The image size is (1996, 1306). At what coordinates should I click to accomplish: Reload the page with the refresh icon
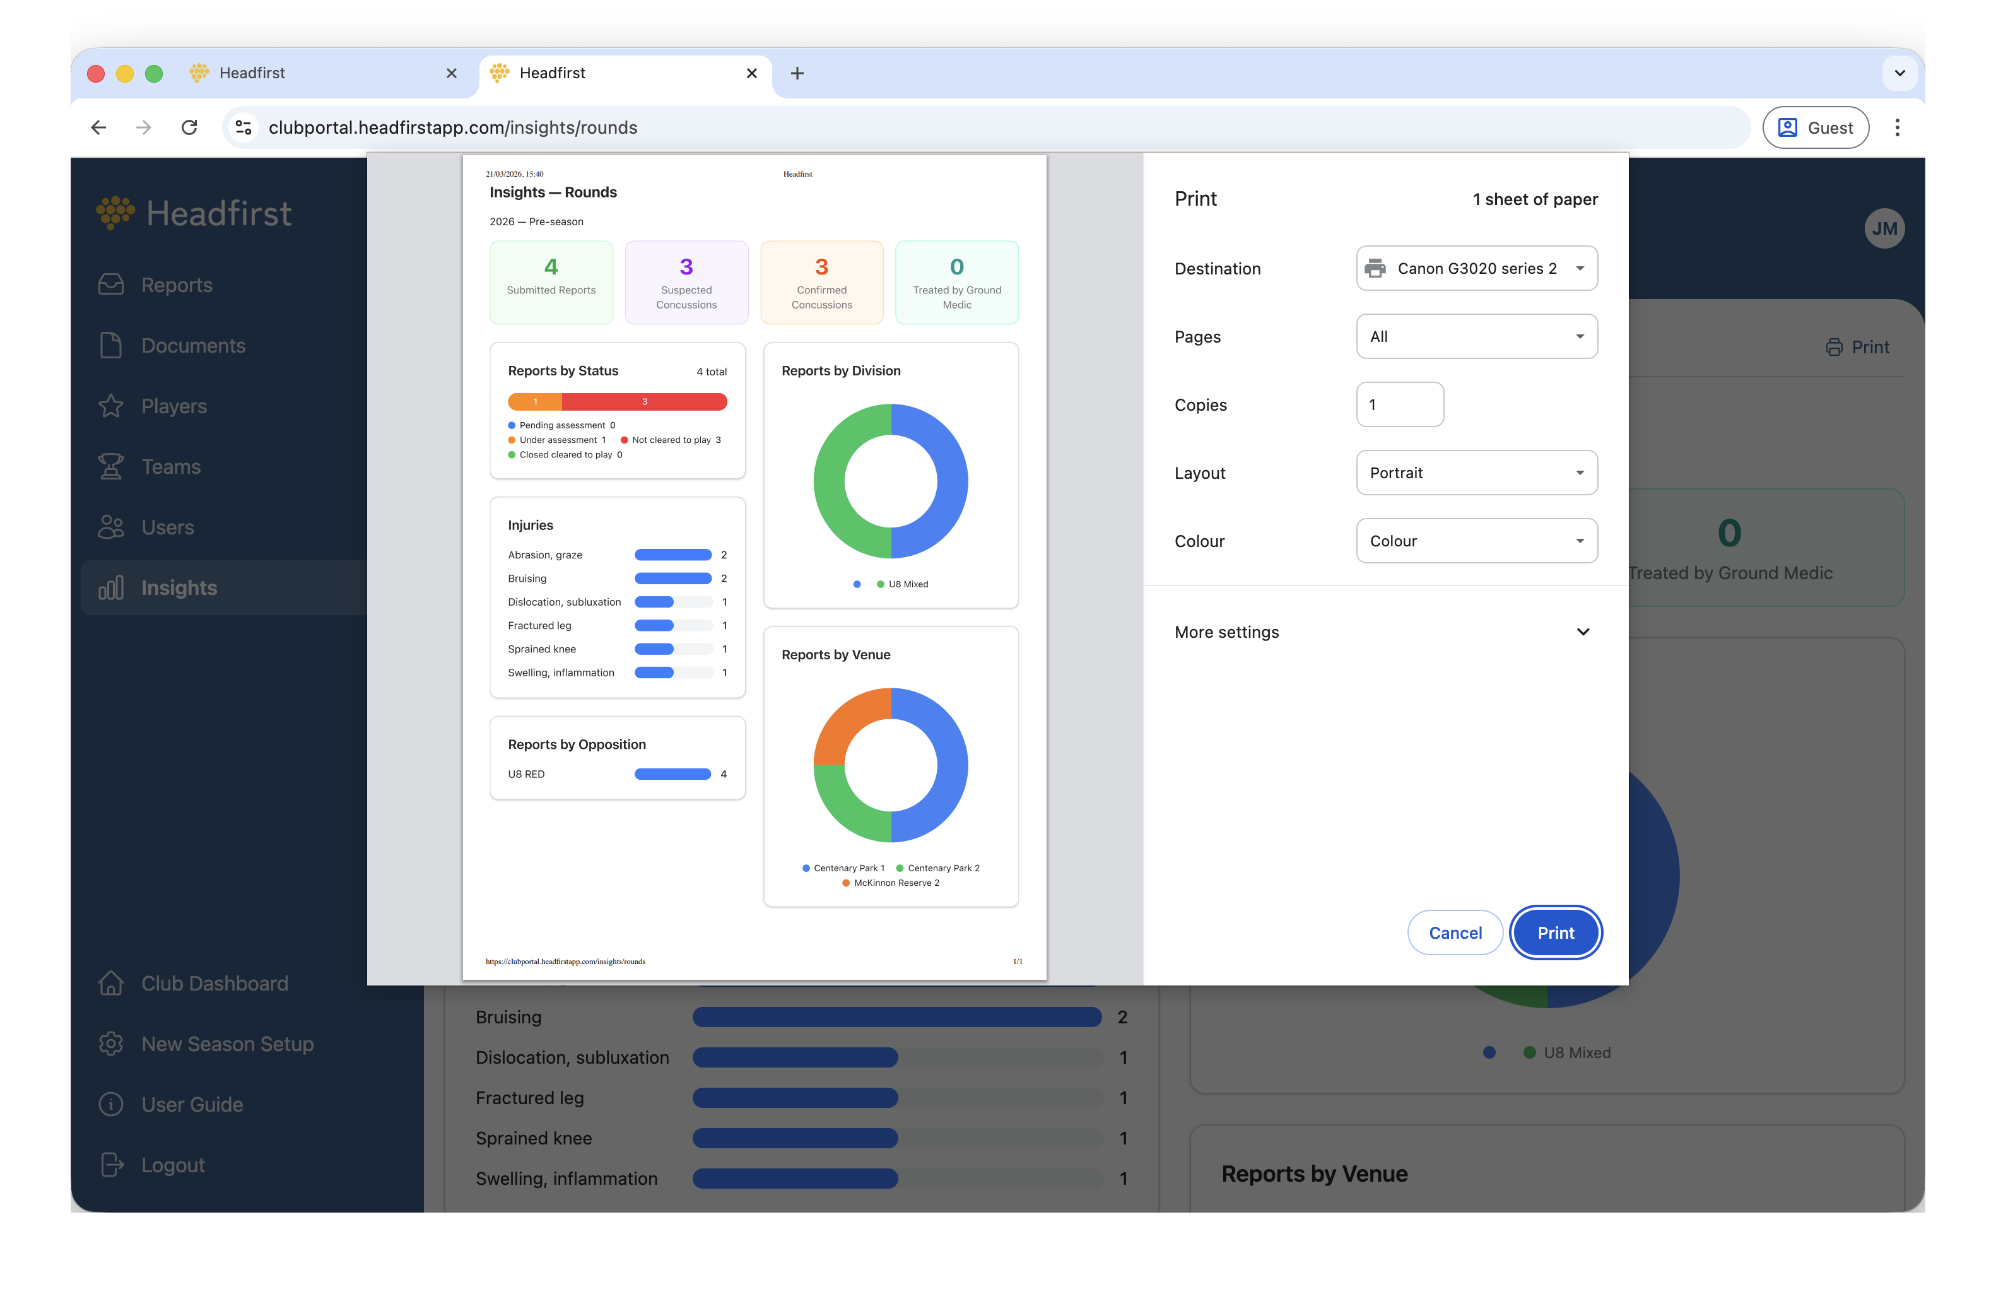coord(189,127)
